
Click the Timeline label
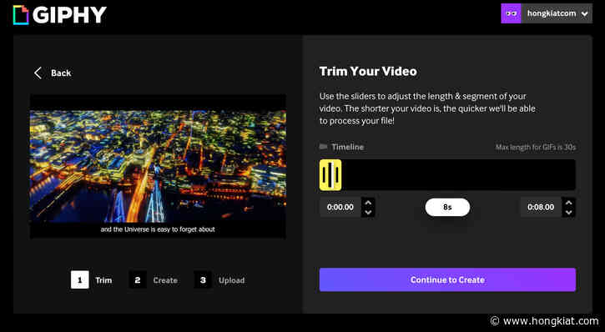click(348, 147)
